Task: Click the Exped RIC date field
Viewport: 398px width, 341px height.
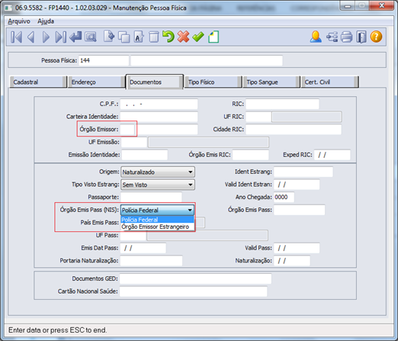Action: (x=332, y=155)
